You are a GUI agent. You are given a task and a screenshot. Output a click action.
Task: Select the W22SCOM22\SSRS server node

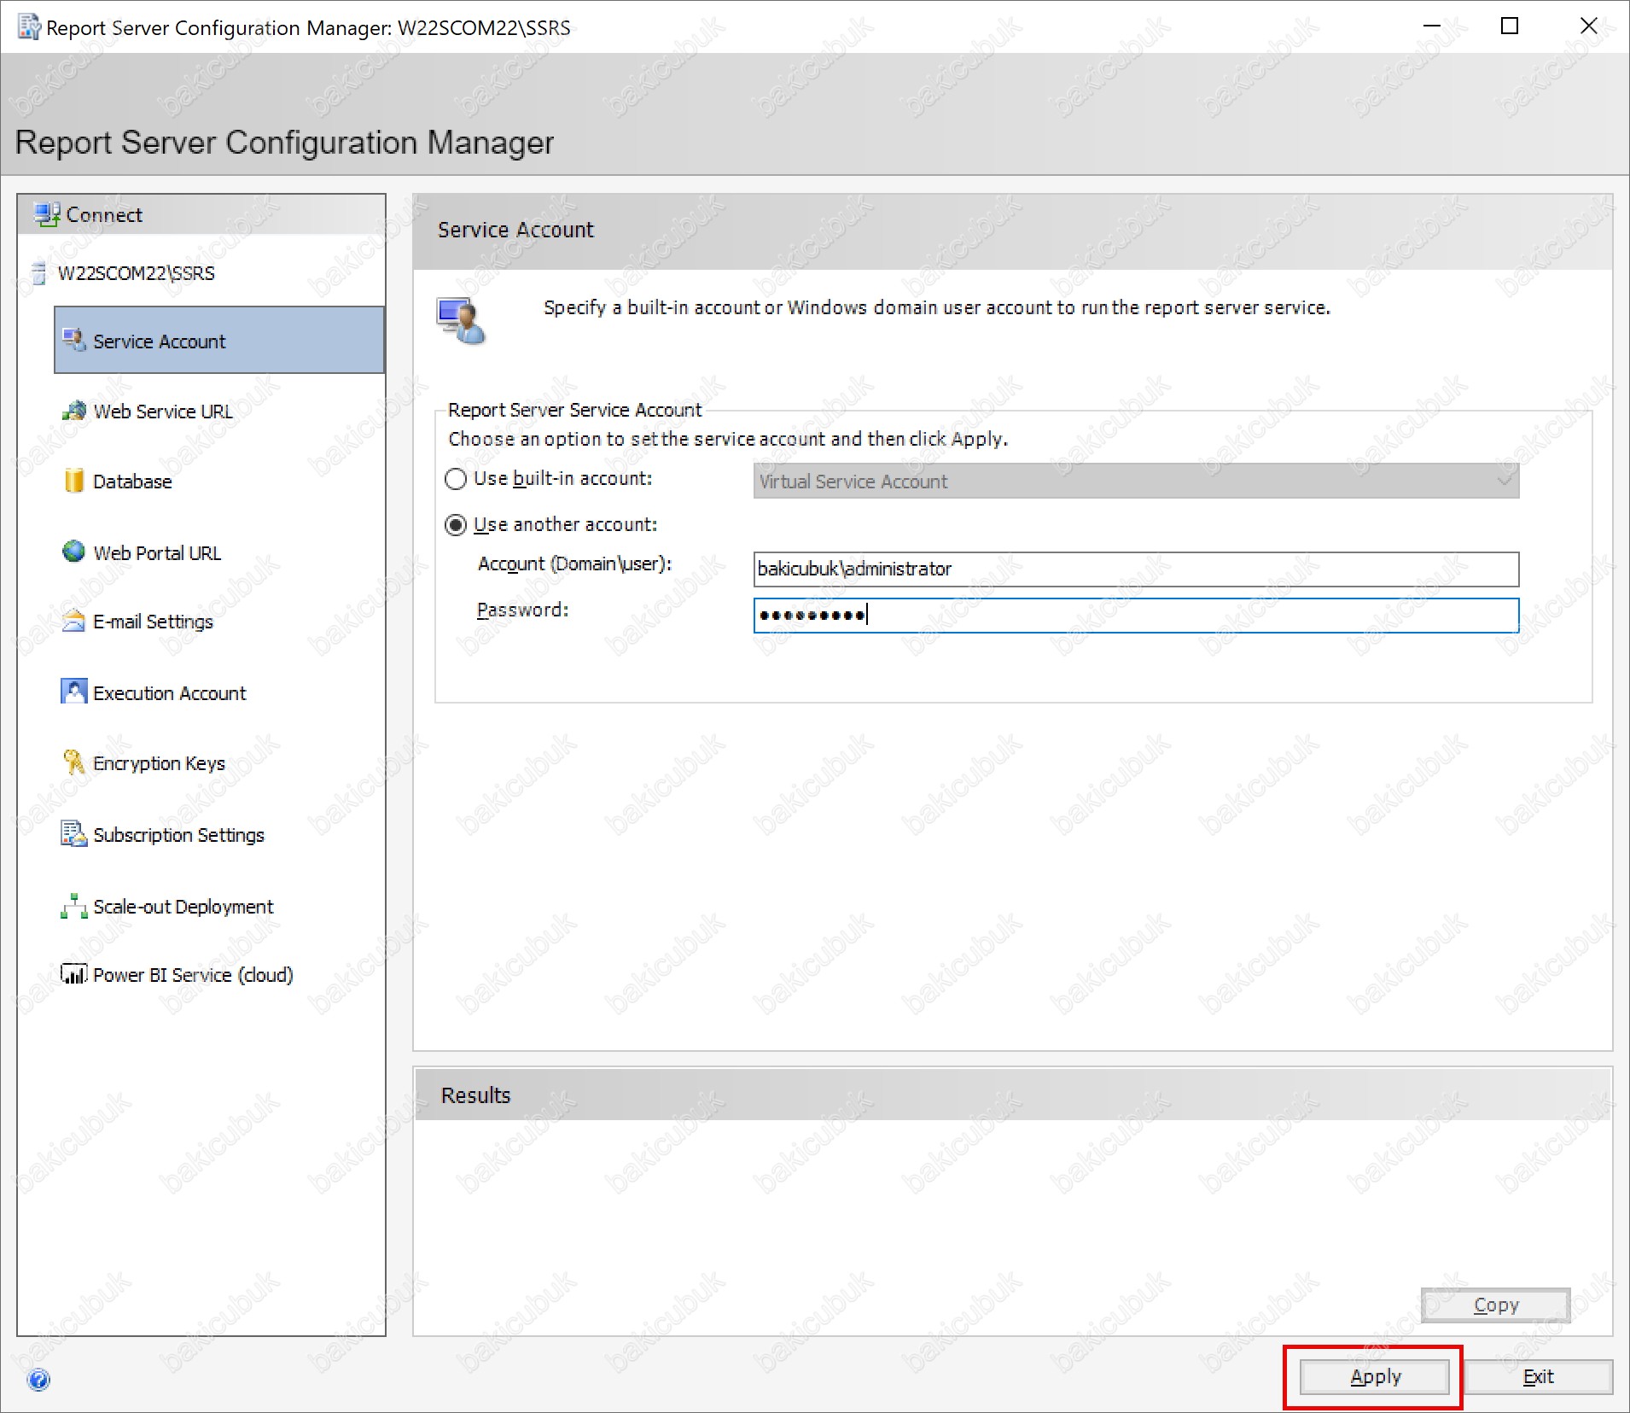tap(136, 273)
